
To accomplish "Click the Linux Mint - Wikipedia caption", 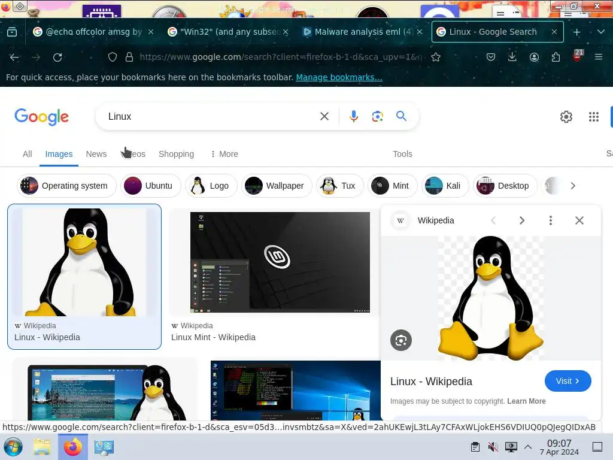I will (214, 337).
